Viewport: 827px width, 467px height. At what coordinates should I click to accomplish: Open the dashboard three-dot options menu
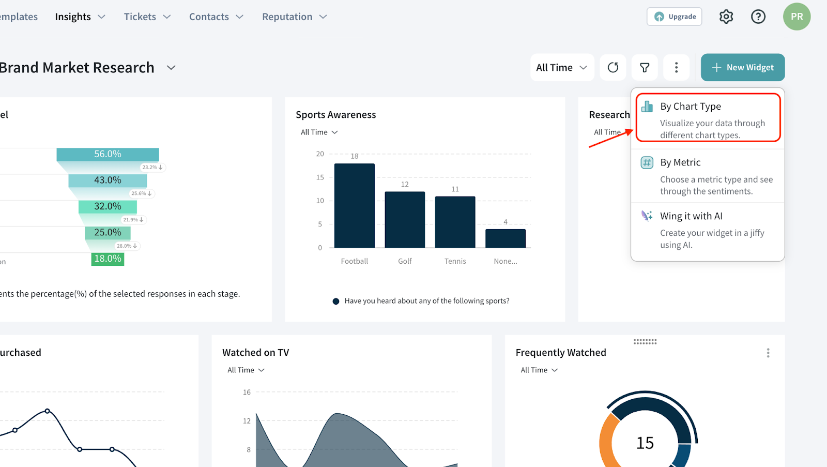click(x=676, y=67)
